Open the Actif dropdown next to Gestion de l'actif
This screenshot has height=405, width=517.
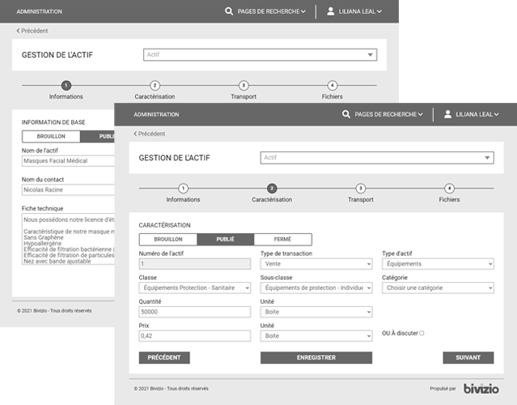coord(376,158)
